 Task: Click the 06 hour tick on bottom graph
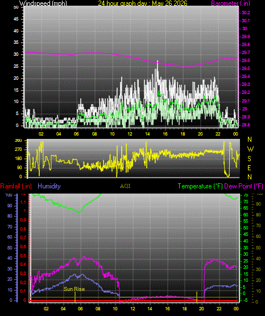click(x=80, y=309)
